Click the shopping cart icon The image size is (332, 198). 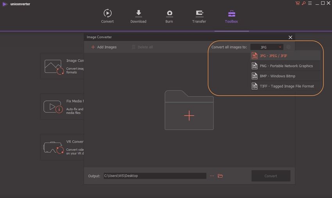coord(298,3)
